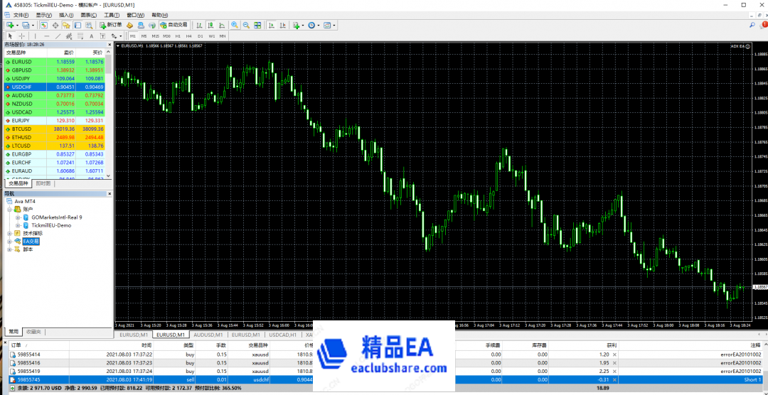Expand the 技术指标 tree node

coord(9,233)
